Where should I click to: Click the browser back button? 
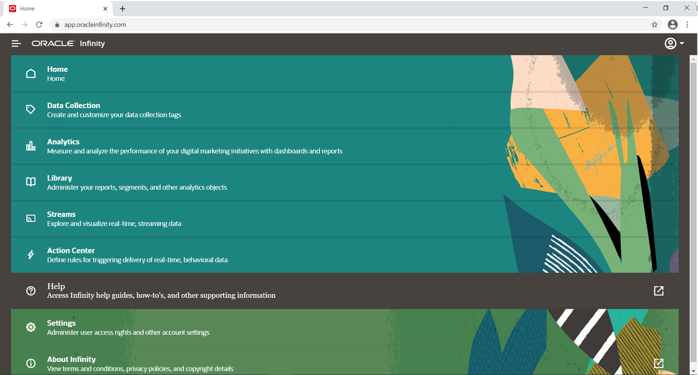point(10,25)
